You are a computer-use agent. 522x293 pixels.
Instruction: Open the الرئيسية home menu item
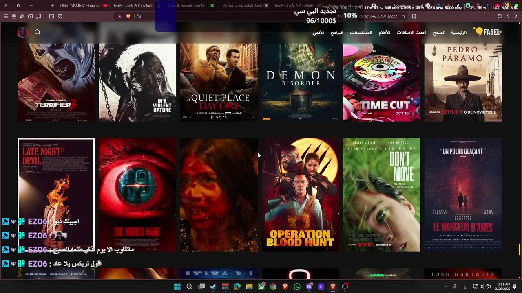(x=459, y=32)
